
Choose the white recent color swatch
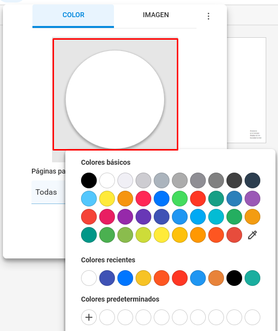coord(89,278)
